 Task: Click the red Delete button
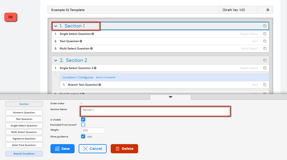point(124,149)
